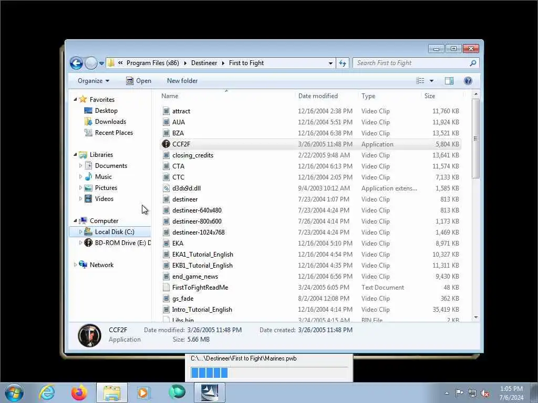Image resolution: width=538 pixels, height=403 pixels.
Task: Select the destineer-640x480 file
Action: 196,210
